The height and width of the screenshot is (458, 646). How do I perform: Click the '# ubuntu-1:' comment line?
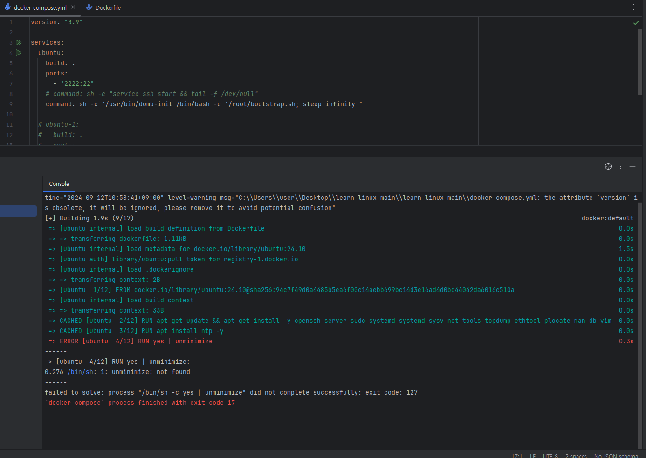click(x=58, y=124)
